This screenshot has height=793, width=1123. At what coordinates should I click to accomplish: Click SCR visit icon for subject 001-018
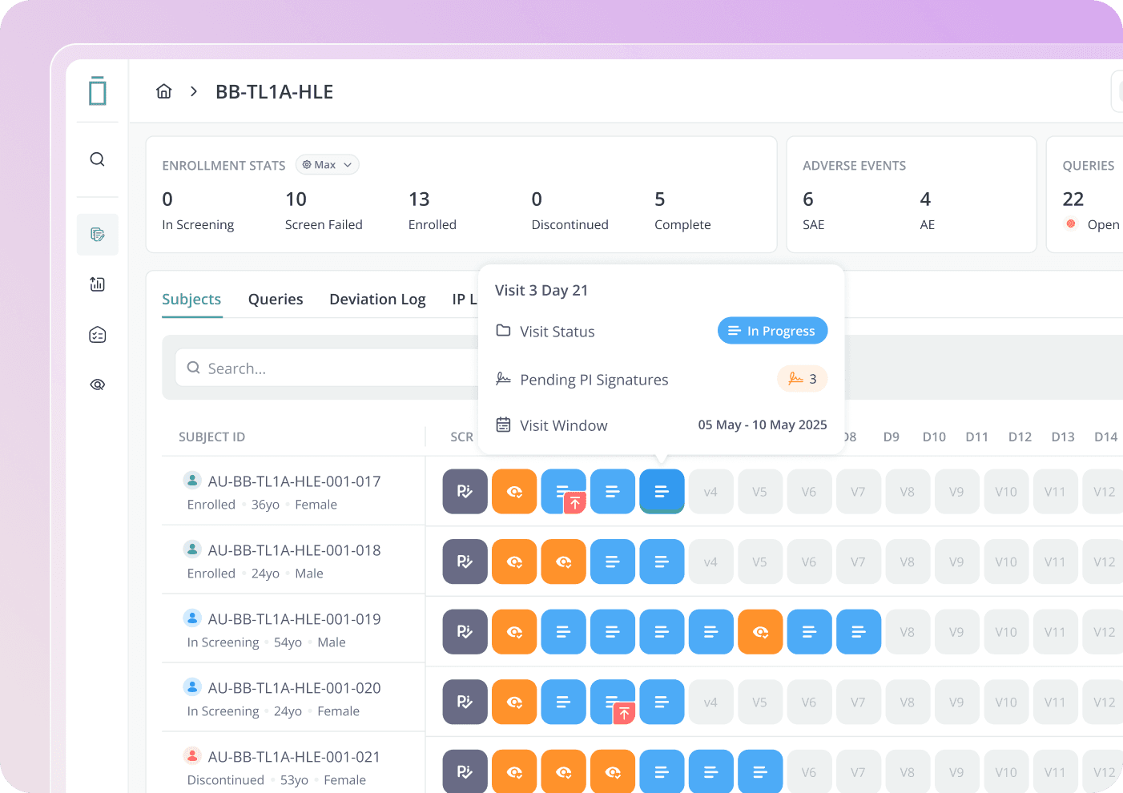(x=465, y=562)
